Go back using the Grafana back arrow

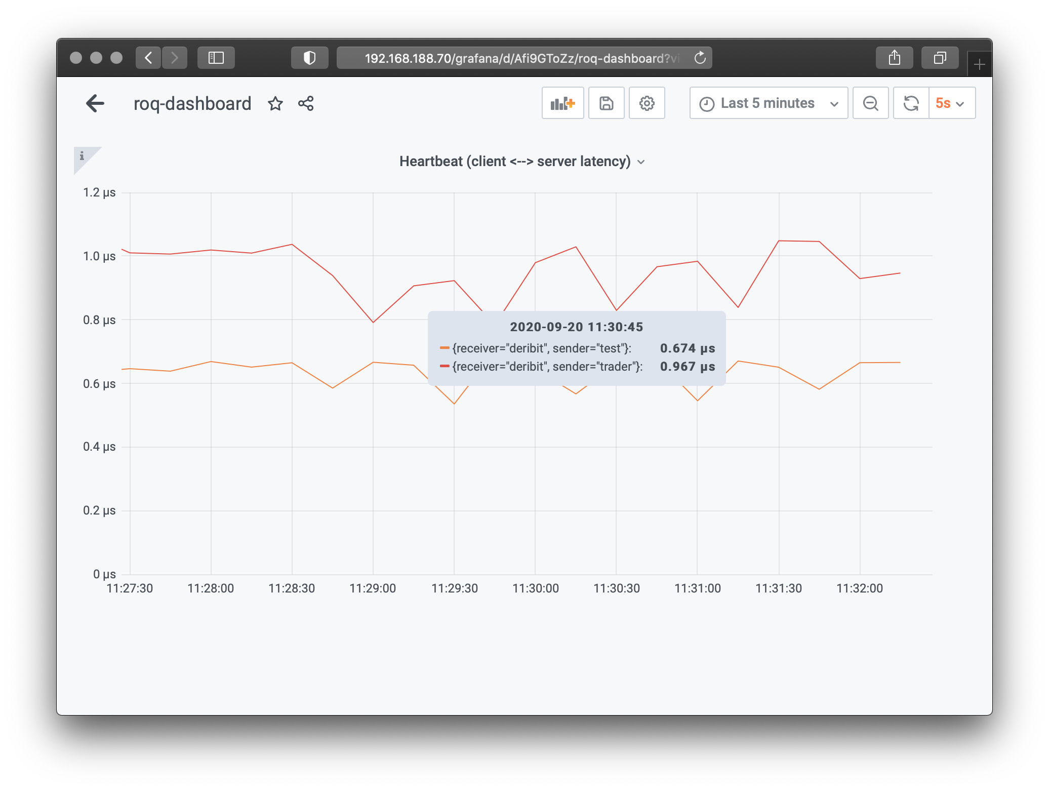click(95, 103)
